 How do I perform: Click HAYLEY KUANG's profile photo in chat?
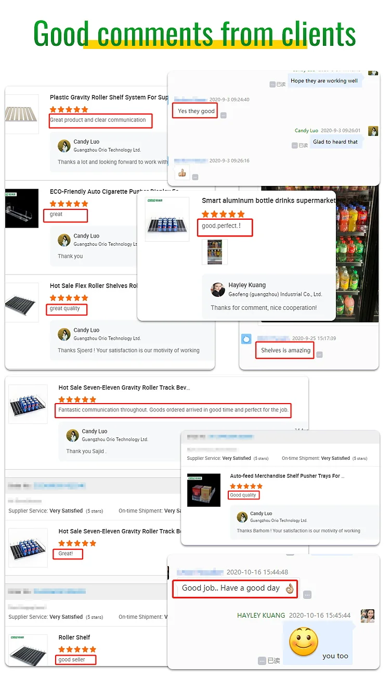(368, 616)
